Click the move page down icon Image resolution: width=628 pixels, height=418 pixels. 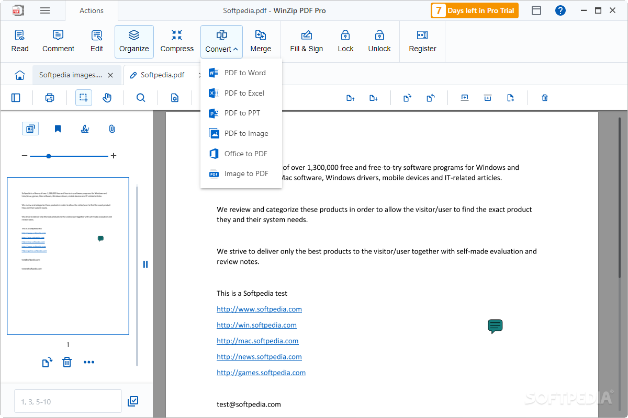pyautogui.click(x=373, y=98)
